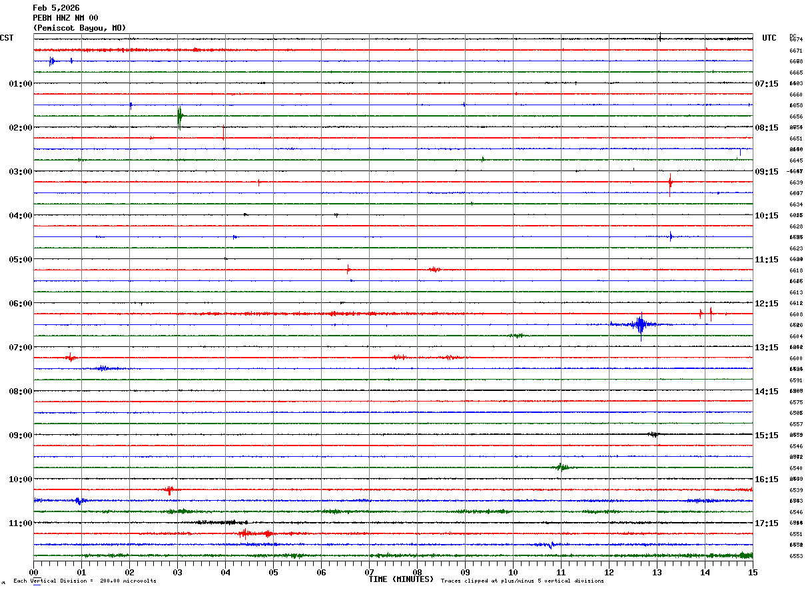The image size is (806, 590).
Task: Select the 11:00 CST time label
Action: [x=21, y=523]
